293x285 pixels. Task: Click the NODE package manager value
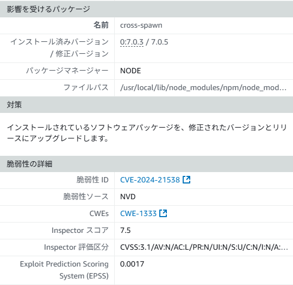coord(130,71)
